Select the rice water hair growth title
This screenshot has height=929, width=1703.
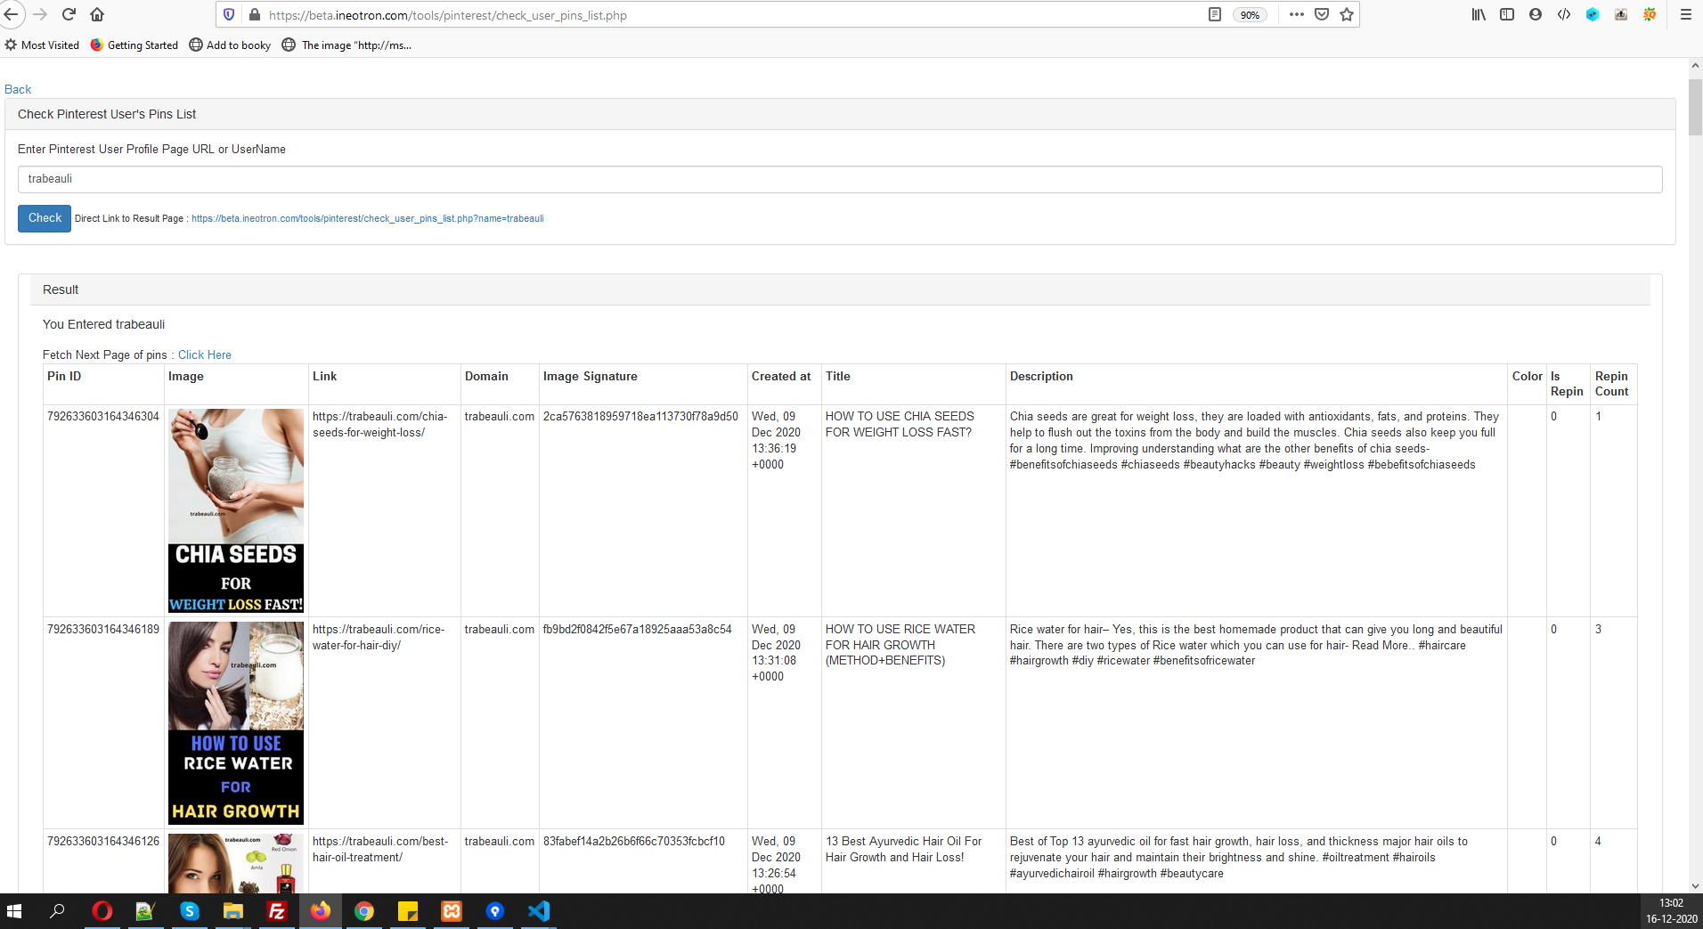pos(900,645)
